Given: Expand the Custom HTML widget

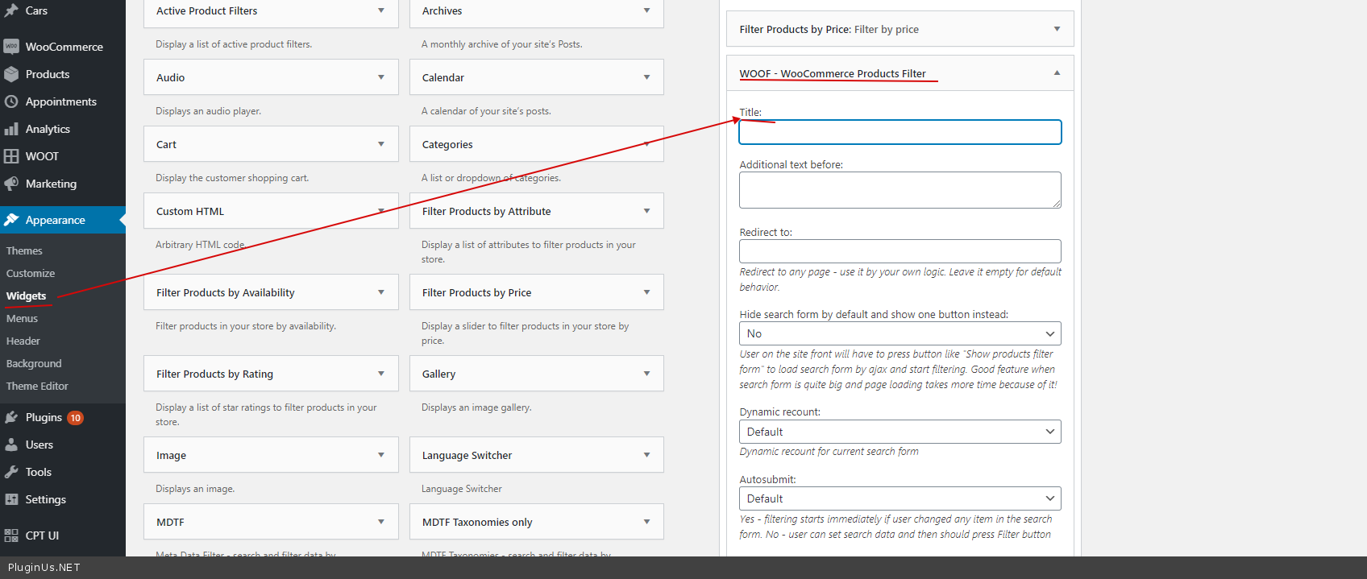Looking at the screenshot, I should point(381,211).
